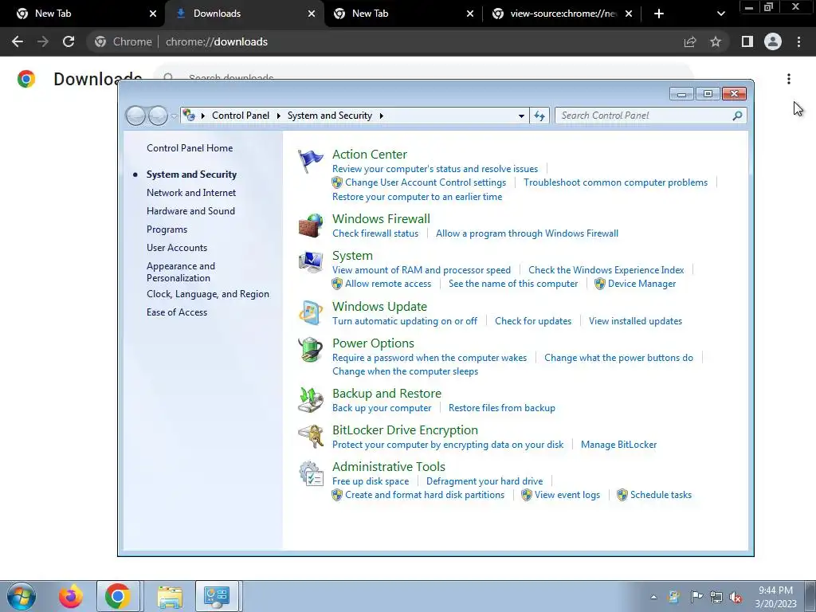Open the Windows Firewall brick wall icon
The width and height of the screenshot is (816, 612).
click(311, 226)
